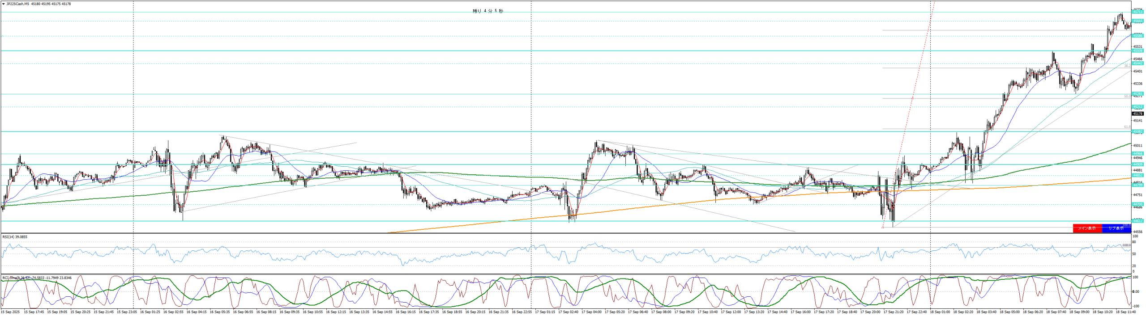Click the 15 Sep 2025 date on time axis
1146x316 pixels.
[10, 312]
